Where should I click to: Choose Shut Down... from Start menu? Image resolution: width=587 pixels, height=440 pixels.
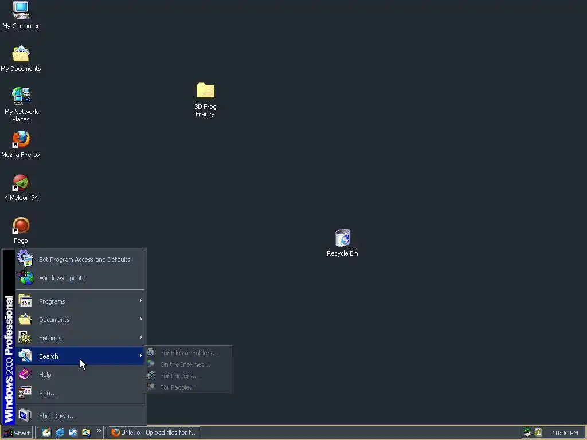point(80,416)
